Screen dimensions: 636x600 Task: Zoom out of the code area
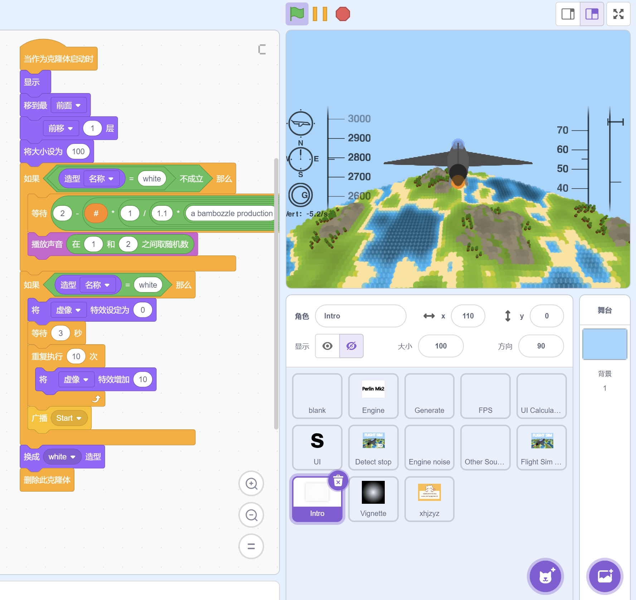pyautogui.click(x=251, y=515)
